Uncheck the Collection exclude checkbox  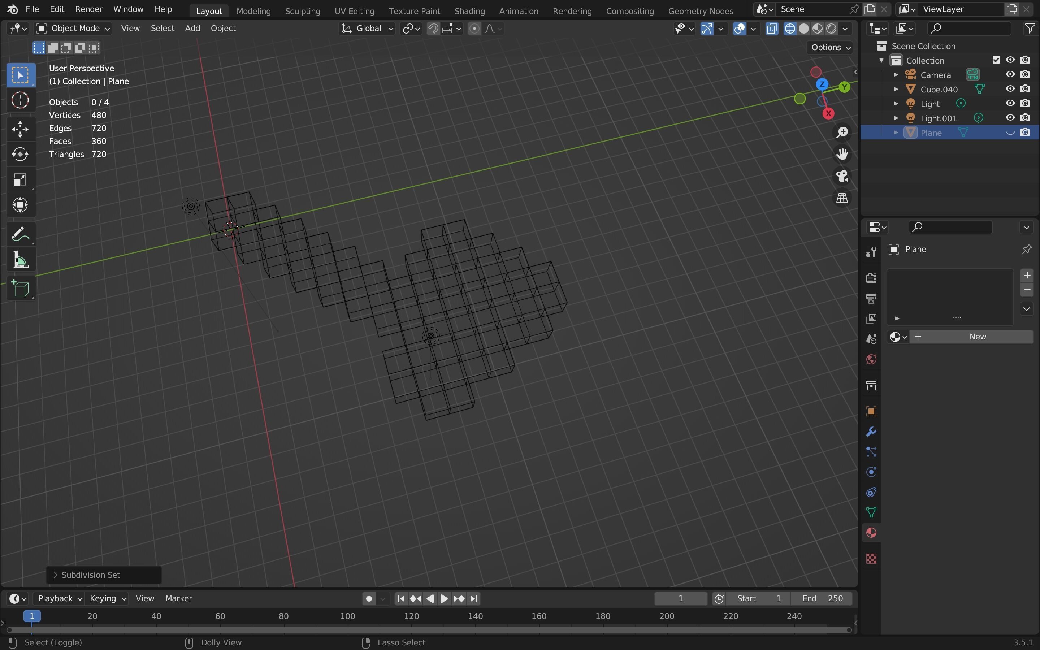[x=996, y=60]
